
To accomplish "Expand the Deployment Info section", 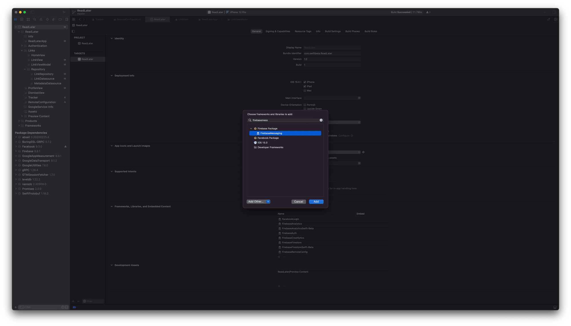I will [x=111, y=76].
